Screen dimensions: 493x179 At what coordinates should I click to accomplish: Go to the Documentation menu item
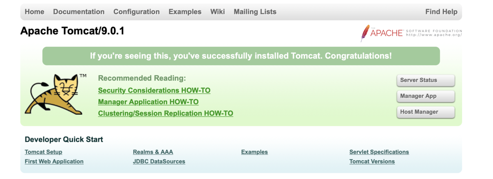(x=79, y=12)
